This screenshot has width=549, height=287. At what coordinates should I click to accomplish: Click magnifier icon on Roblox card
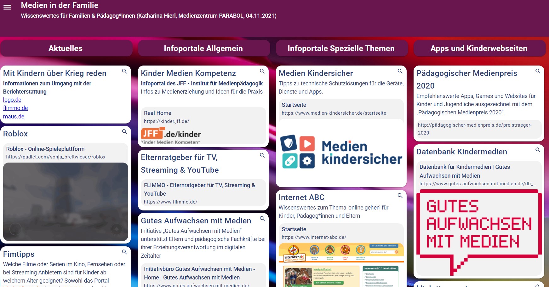tap(124, 132)
